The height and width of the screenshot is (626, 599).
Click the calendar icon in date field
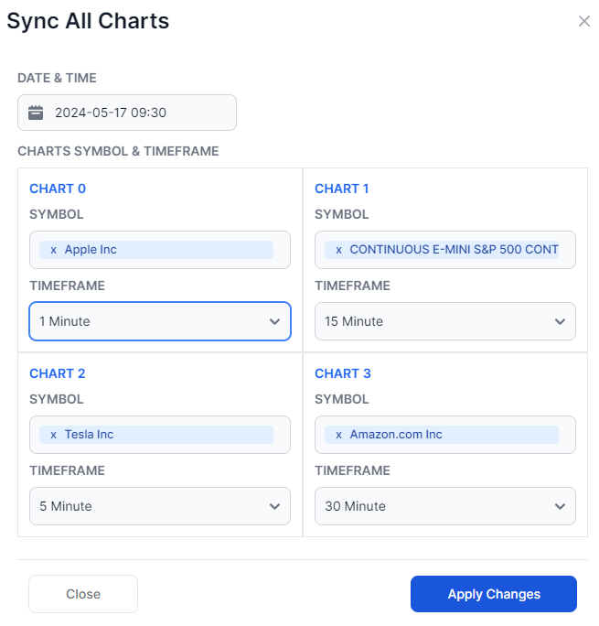coord(36,113)
